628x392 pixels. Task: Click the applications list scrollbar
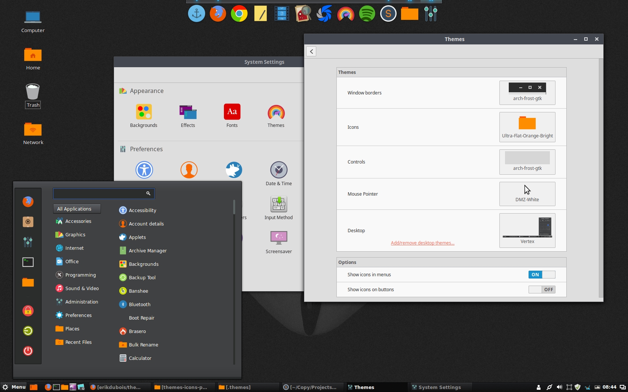coord(234,282)
